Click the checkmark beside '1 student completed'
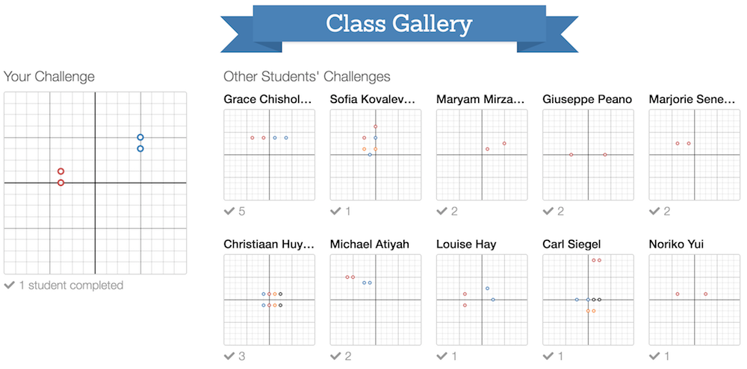This screenshot has height=369, width=747. point(9,286)
